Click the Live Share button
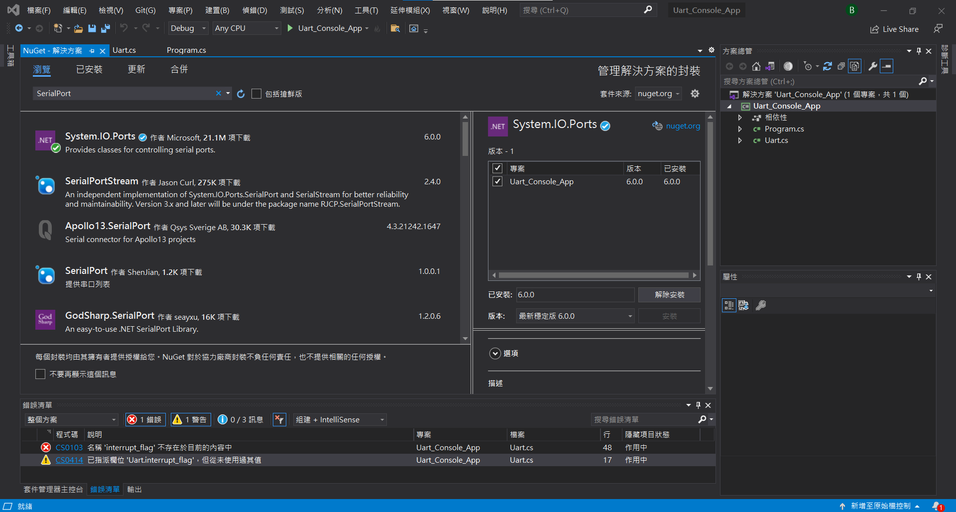Screen dimensions: 956x512 [894, 29]
